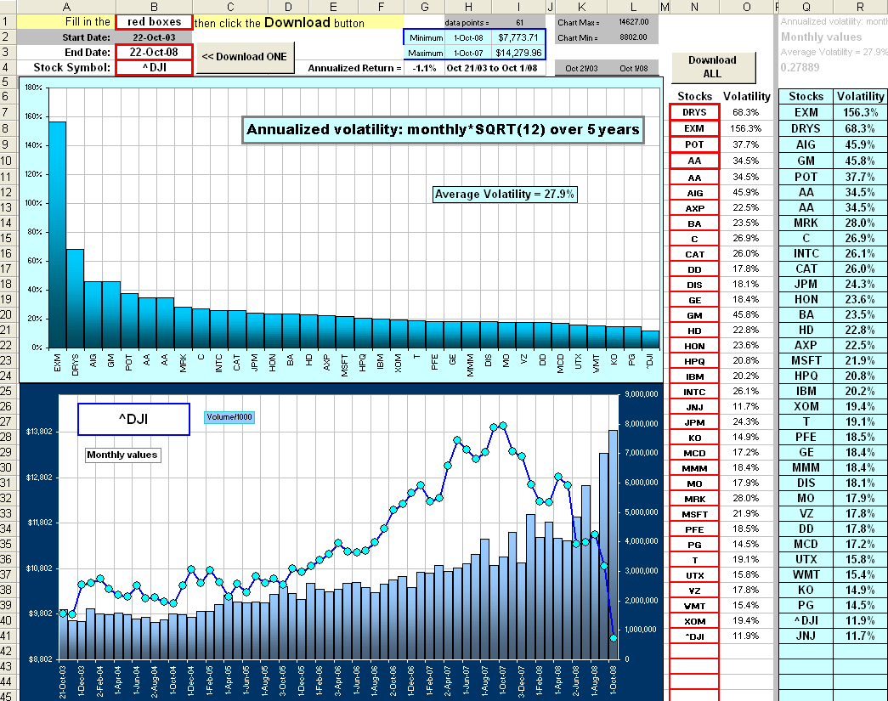Image resolution: width=888 pixels, height=701 pixels.
Task: Select the POT red box in column N
Action: tap(694, 144)
